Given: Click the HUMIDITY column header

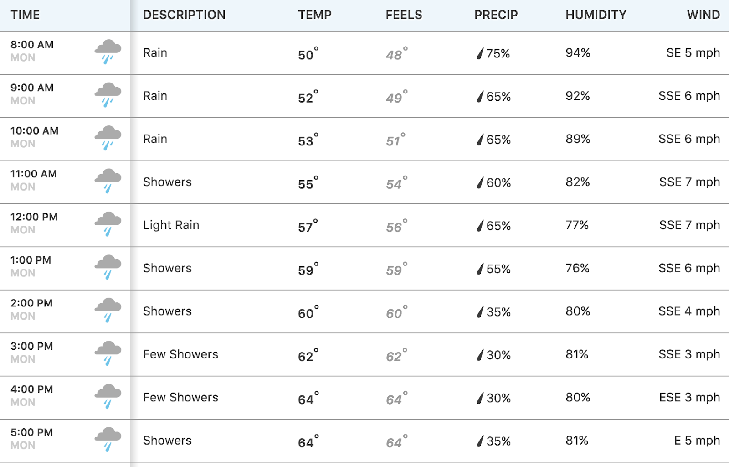Looking at the screenshot, I should click(596, 15).
